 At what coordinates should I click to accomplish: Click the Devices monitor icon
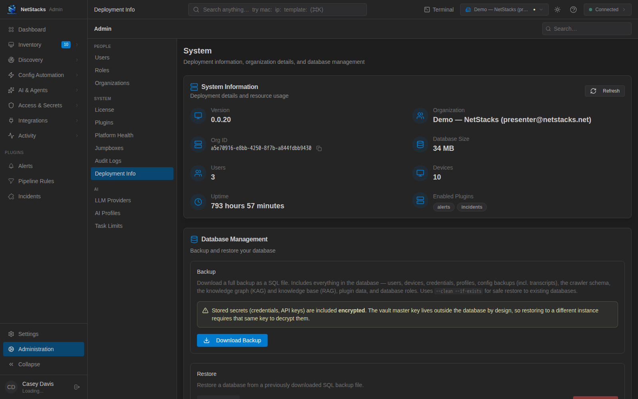click(x=420, y=173)
